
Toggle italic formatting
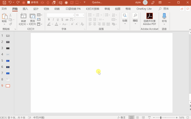click(x=53, y=19)
